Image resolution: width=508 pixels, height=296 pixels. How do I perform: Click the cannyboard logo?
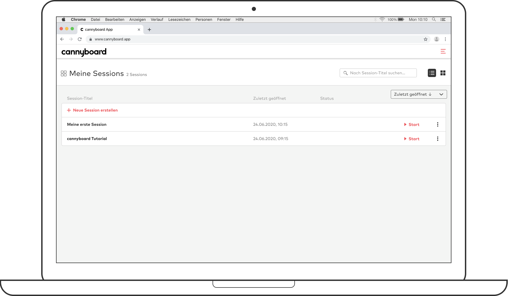(84, 52)
